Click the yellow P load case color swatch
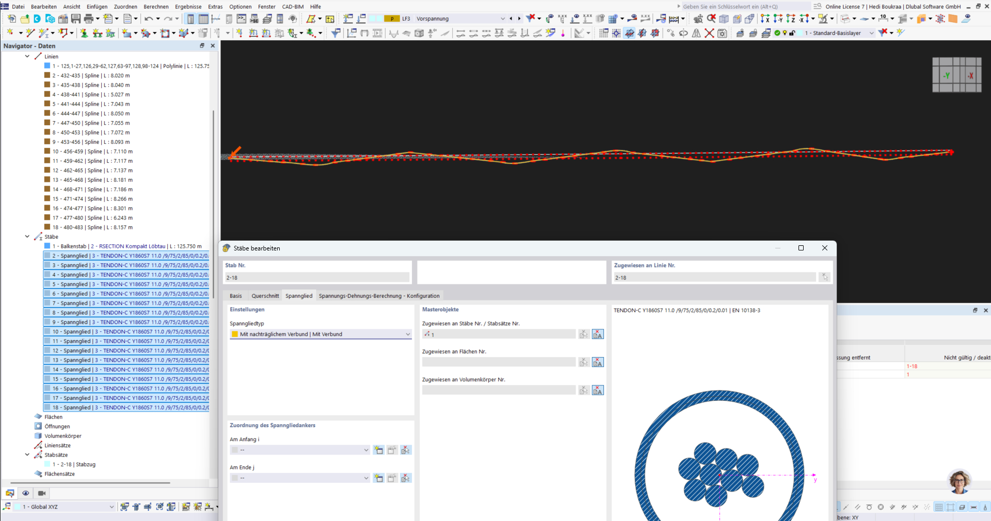Image resolution: width=991 pixels, height=521 pixels. click(x=392, y=19)
